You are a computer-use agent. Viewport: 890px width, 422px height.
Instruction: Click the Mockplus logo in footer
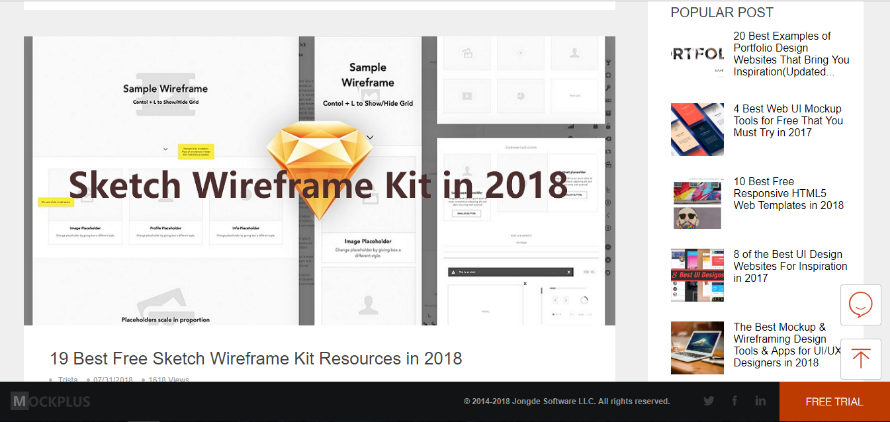click(x=50, y=401)
